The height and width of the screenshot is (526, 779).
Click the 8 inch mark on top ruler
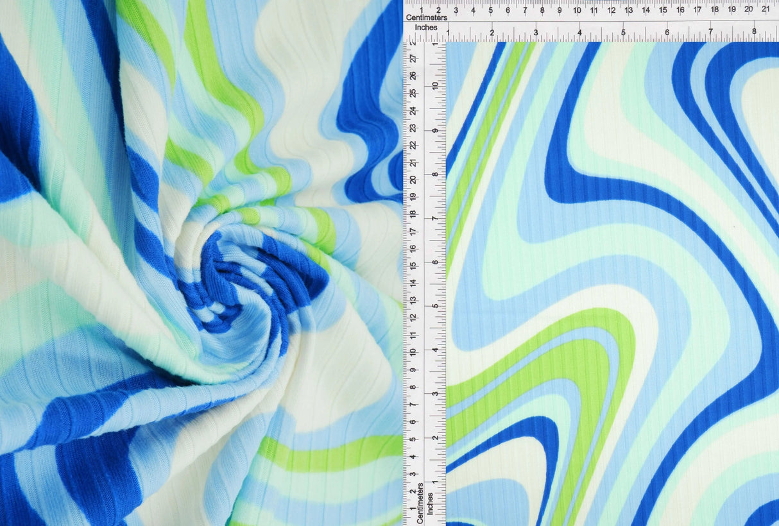pos(754,31)
